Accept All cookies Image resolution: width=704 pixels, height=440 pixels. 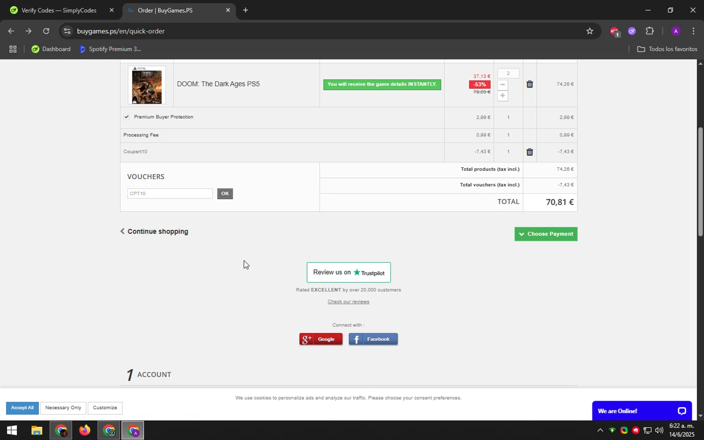23,408
